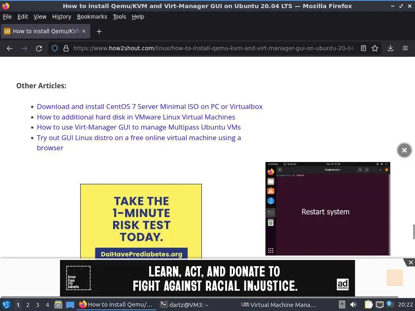Click the Restart system video thumbnail
This screenshot has width=415, height=311.
click(327, 209)
